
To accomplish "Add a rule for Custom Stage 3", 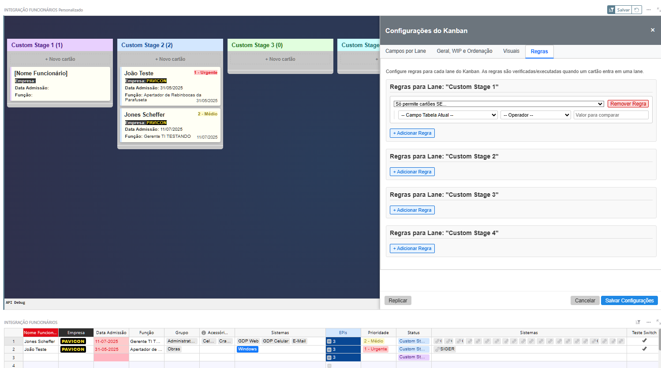I will coord(412,210).
